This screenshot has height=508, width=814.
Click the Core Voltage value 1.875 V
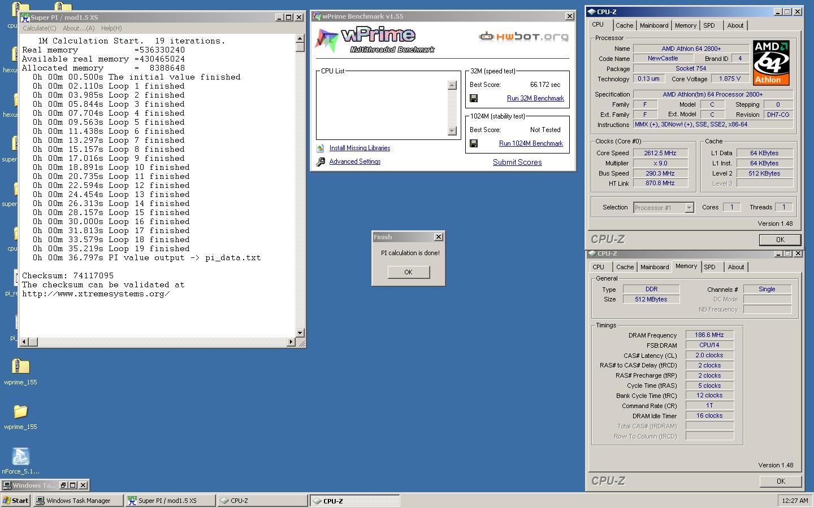730,79
